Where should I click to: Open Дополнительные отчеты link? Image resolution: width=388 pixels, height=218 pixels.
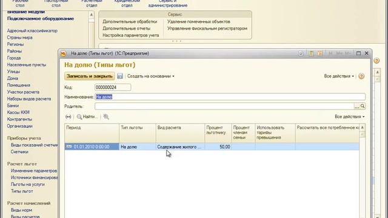click(127, 28)
